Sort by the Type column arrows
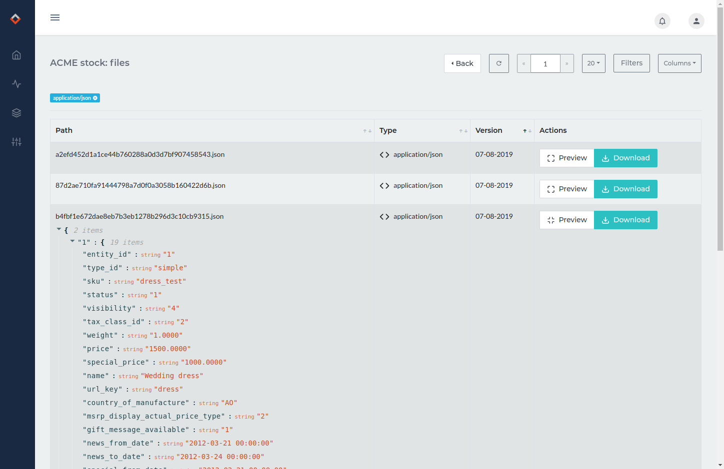This screenshot has width=724, height=469. 463,131
